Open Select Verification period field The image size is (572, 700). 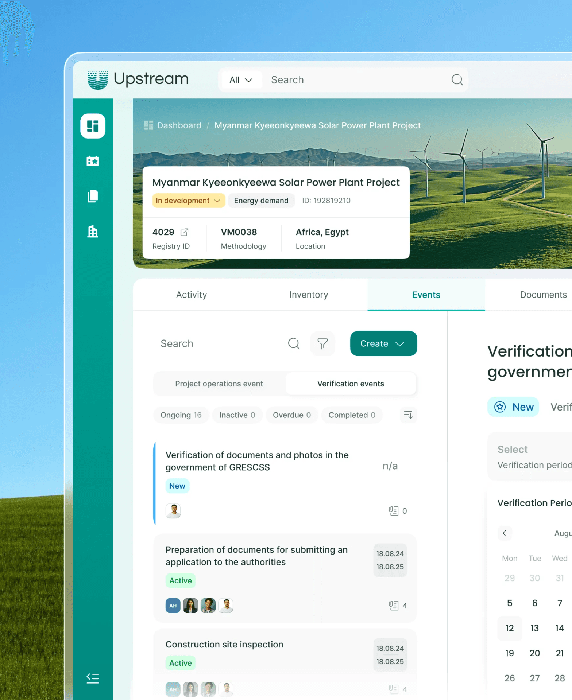point(530,457)
